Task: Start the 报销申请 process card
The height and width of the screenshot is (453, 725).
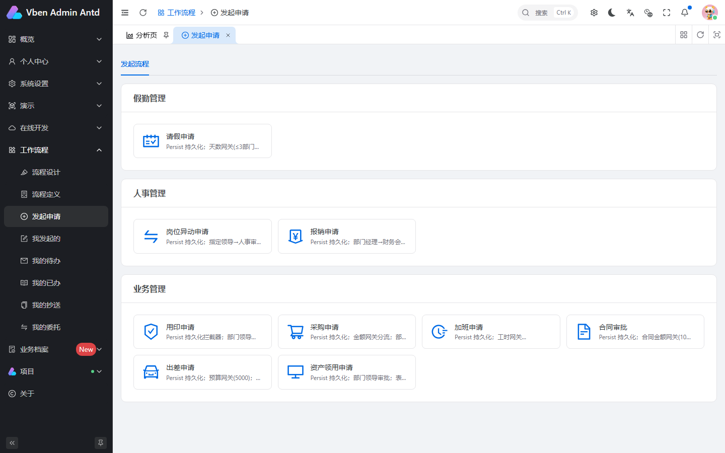Action: [347, 236]
